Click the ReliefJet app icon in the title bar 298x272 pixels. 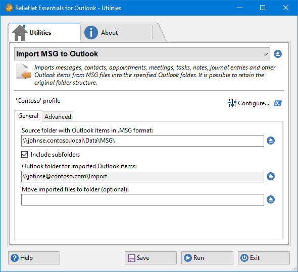[x=9, y=8]
